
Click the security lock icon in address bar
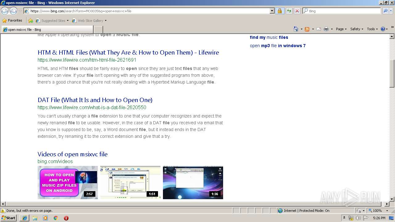(x=280, y=11)
